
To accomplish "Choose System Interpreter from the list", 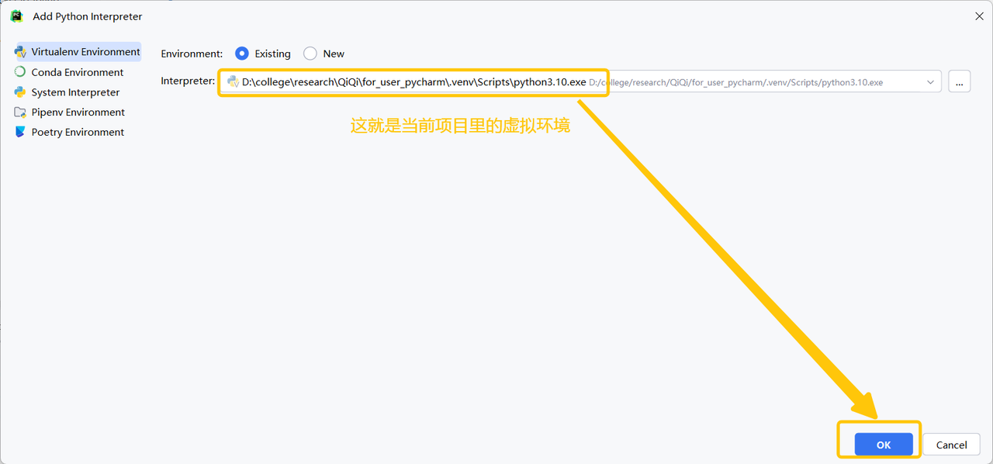I will (75, 92).
